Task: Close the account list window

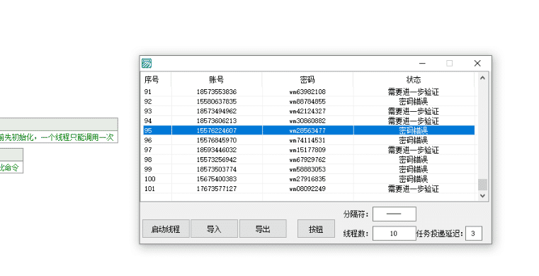Action: (x=477, y=63)
